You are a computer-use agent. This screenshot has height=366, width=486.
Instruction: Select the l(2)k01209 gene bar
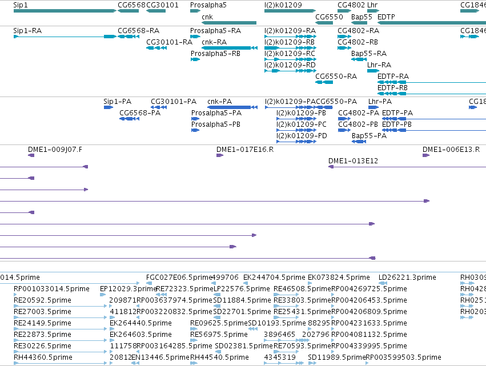(290, 11)
